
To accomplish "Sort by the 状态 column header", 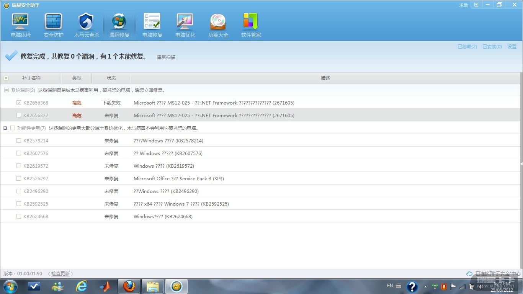I will [111, 78].
